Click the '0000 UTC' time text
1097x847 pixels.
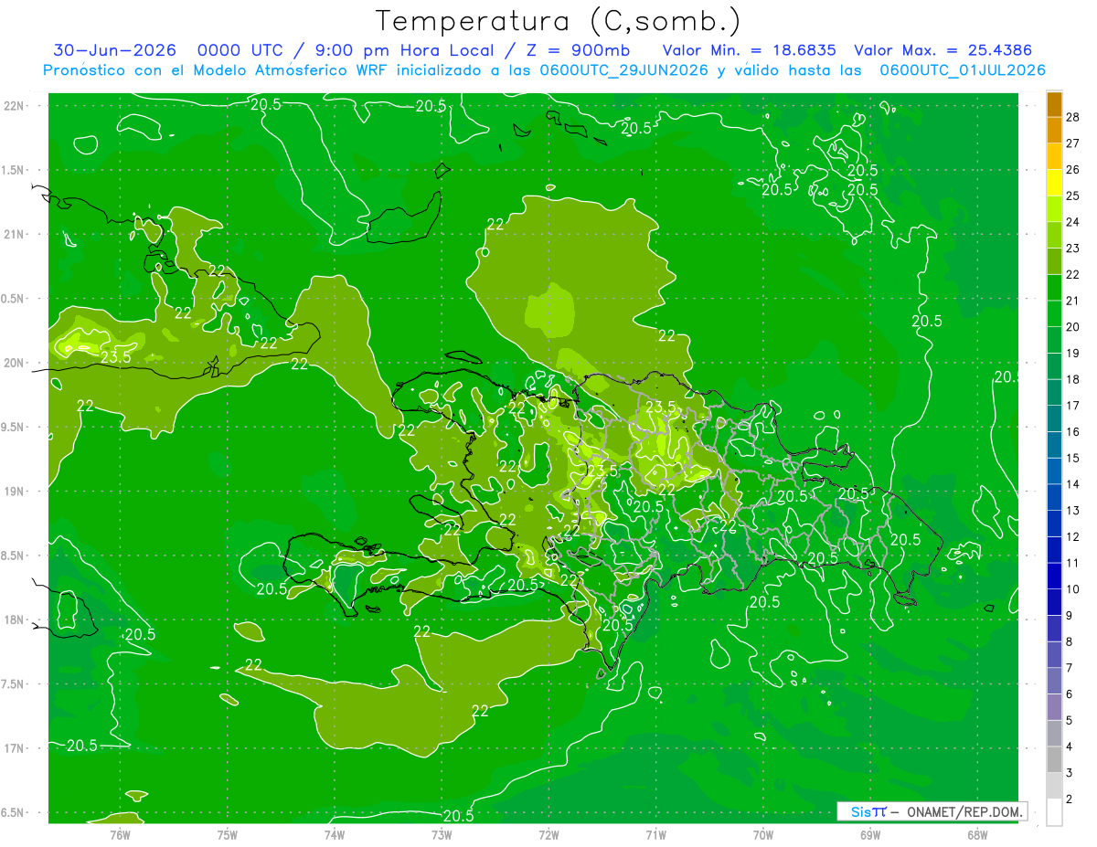click(x=243, y=50)
